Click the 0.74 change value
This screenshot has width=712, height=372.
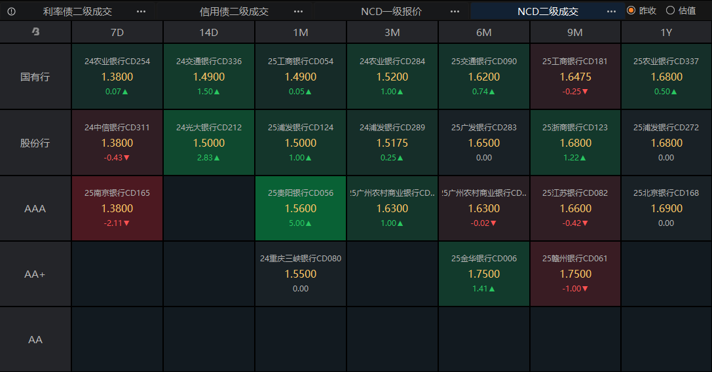(483, 91)
